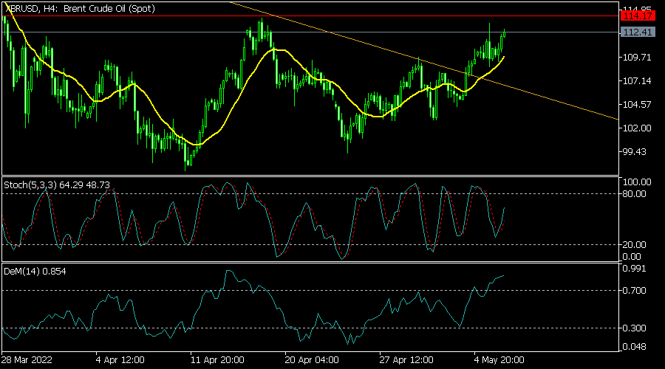Click the 20 Apr 04:00 time label
This screenshot has width=665, height=369.
pos(312,360)
